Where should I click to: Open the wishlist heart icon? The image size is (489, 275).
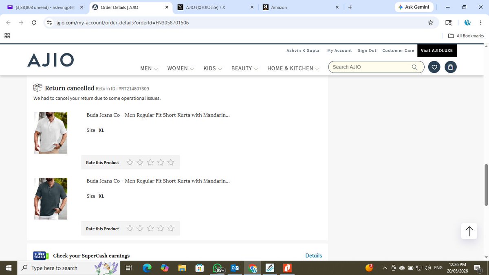pyautogui.click(x=435, y=67)
